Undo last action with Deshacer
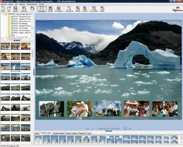183x147 pixels. point(24,9)
